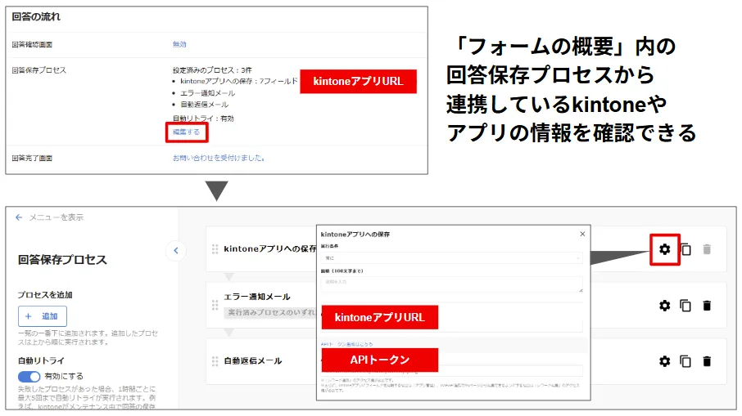This screenshot has width=742, height=416.
Task: Duplicate the 自動返信メール process
Action: point(685,361)
